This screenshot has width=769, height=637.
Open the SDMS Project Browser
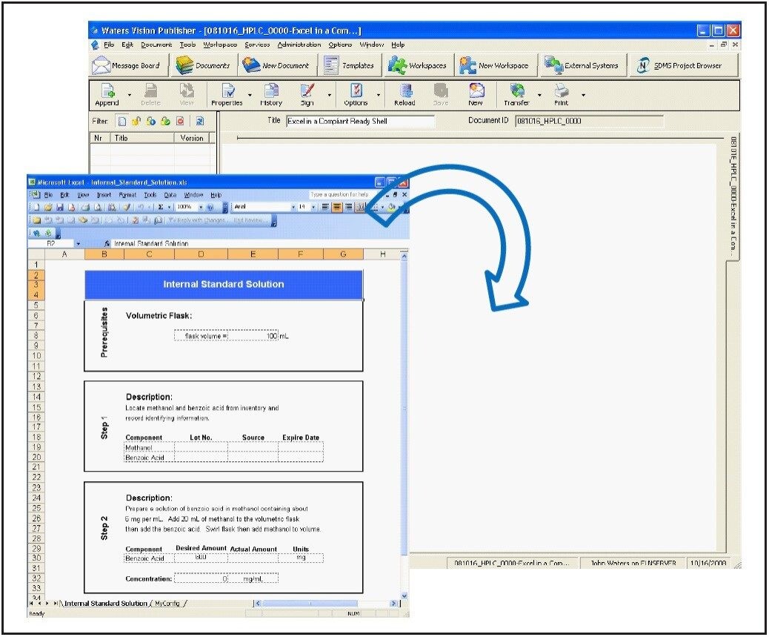682,65
